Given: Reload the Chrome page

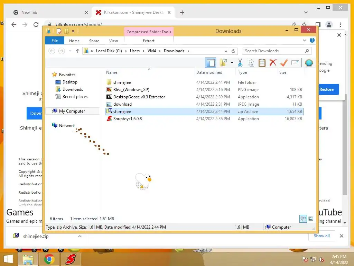Looking at the screenshot, I should (x=36, y=25).
